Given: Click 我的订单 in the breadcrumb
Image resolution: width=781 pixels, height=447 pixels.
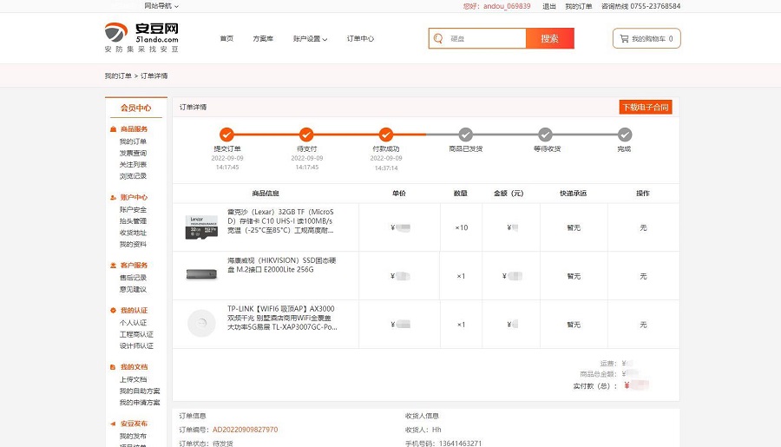Looking at the screenshot, I should [x=118, y=76].
